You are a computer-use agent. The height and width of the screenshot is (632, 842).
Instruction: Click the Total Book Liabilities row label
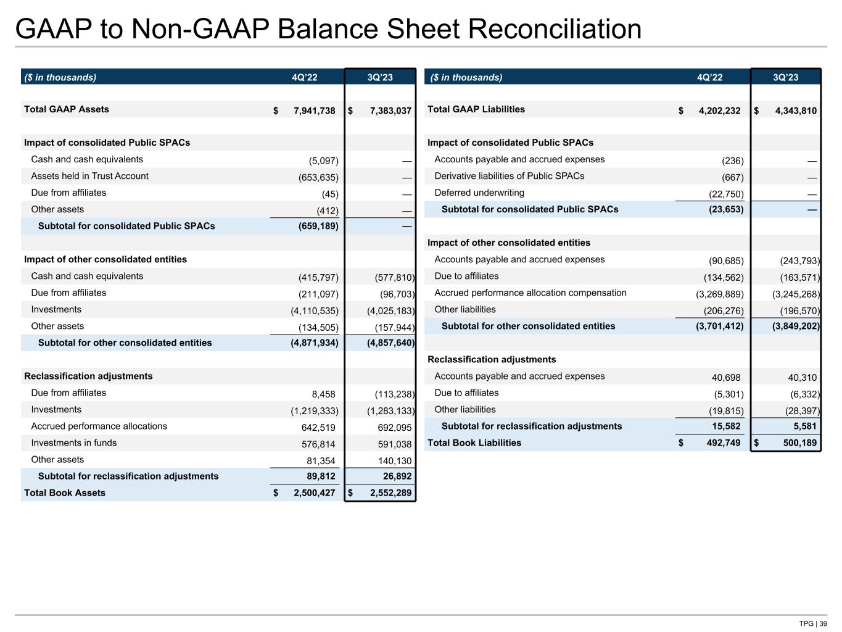click(x=474, y=443)
